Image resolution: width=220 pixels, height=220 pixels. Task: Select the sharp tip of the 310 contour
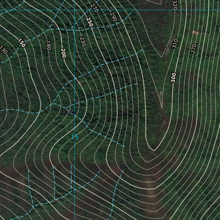tap(162, 107)
